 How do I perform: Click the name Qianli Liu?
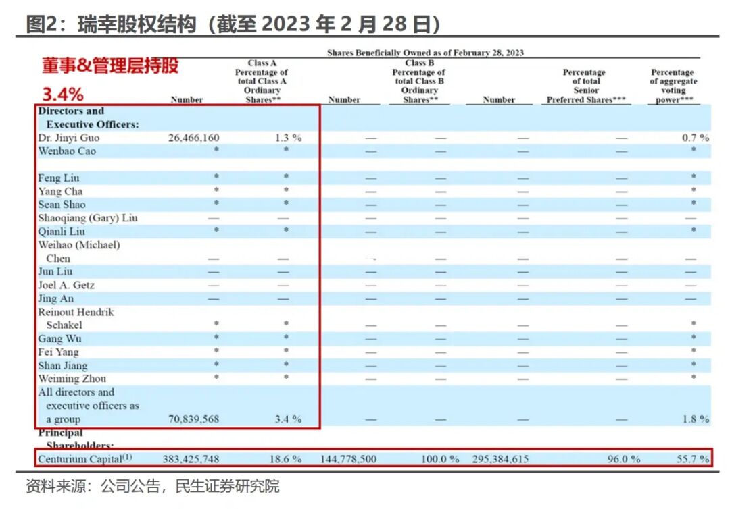pyautogui.click(x=62, y=232)
